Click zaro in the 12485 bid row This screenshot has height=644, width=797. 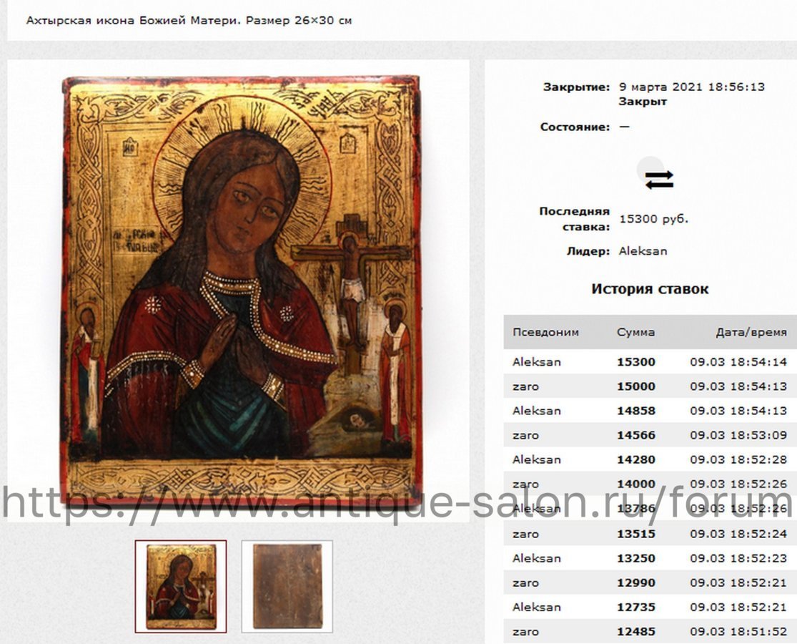525,632
